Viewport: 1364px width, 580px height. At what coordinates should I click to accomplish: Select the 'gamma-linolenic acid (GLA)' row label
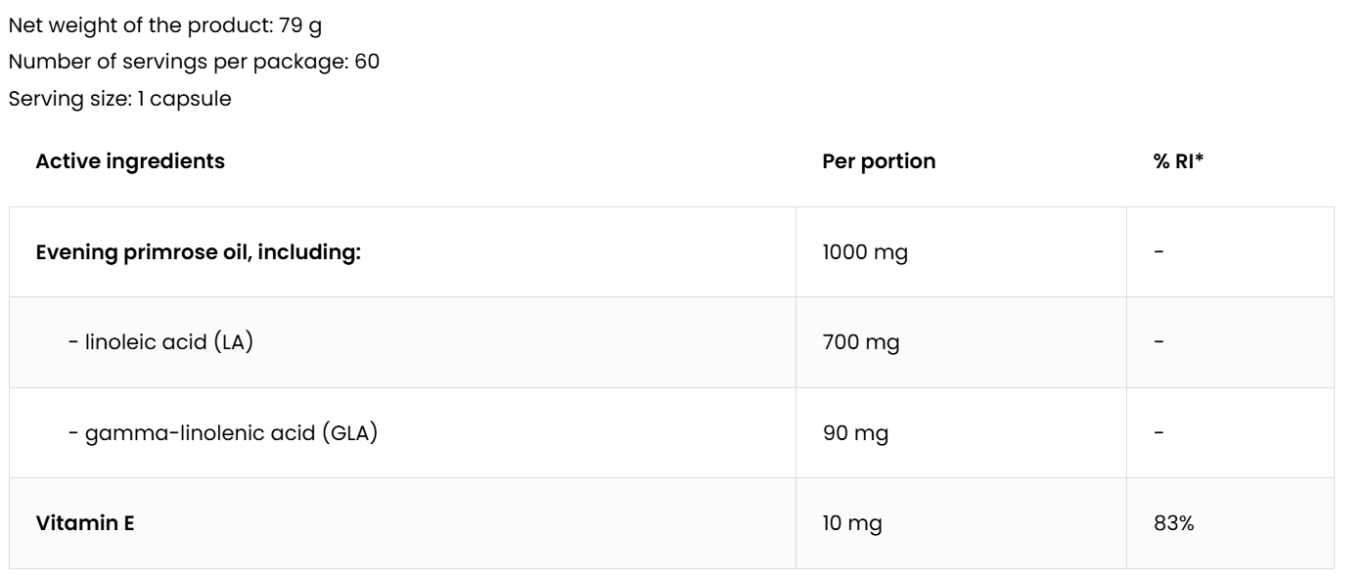pyautogui.click(x=223, y=433)
